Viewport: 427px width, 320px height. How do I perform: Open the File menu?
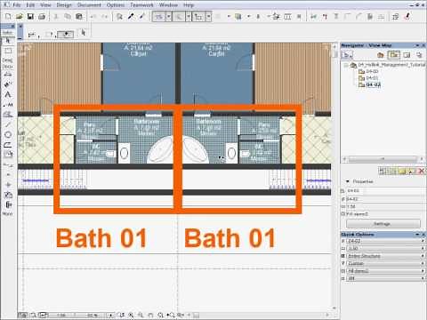17,5
